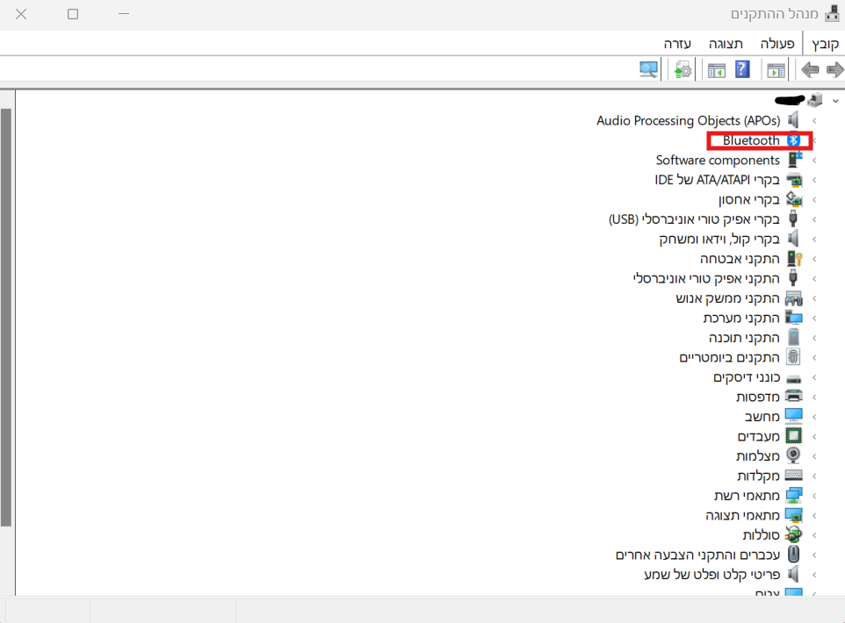
Task: Select the Bluetooth tree label
Action: point(751,140)
